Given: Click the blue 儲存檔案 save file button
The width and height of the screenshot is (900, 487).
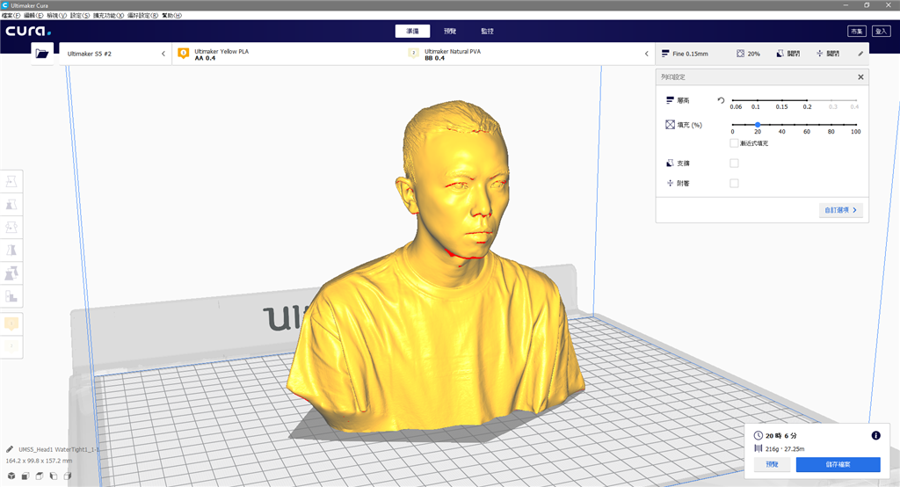Looking at the screenshot, I should [x=837, y=465].
